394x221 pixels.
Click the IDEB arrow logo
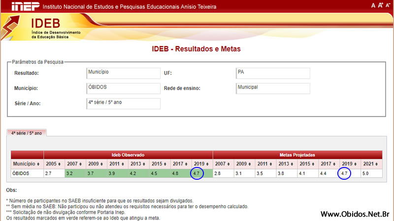10,28
